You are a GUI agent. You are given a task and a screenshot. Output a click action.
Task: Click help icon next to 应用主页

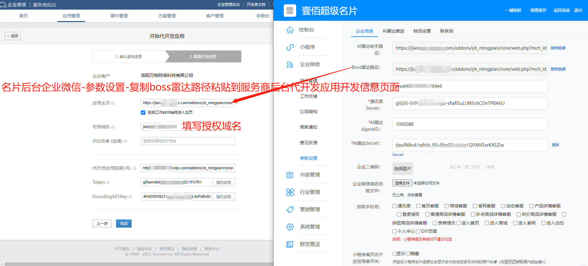tap(113, 103)
